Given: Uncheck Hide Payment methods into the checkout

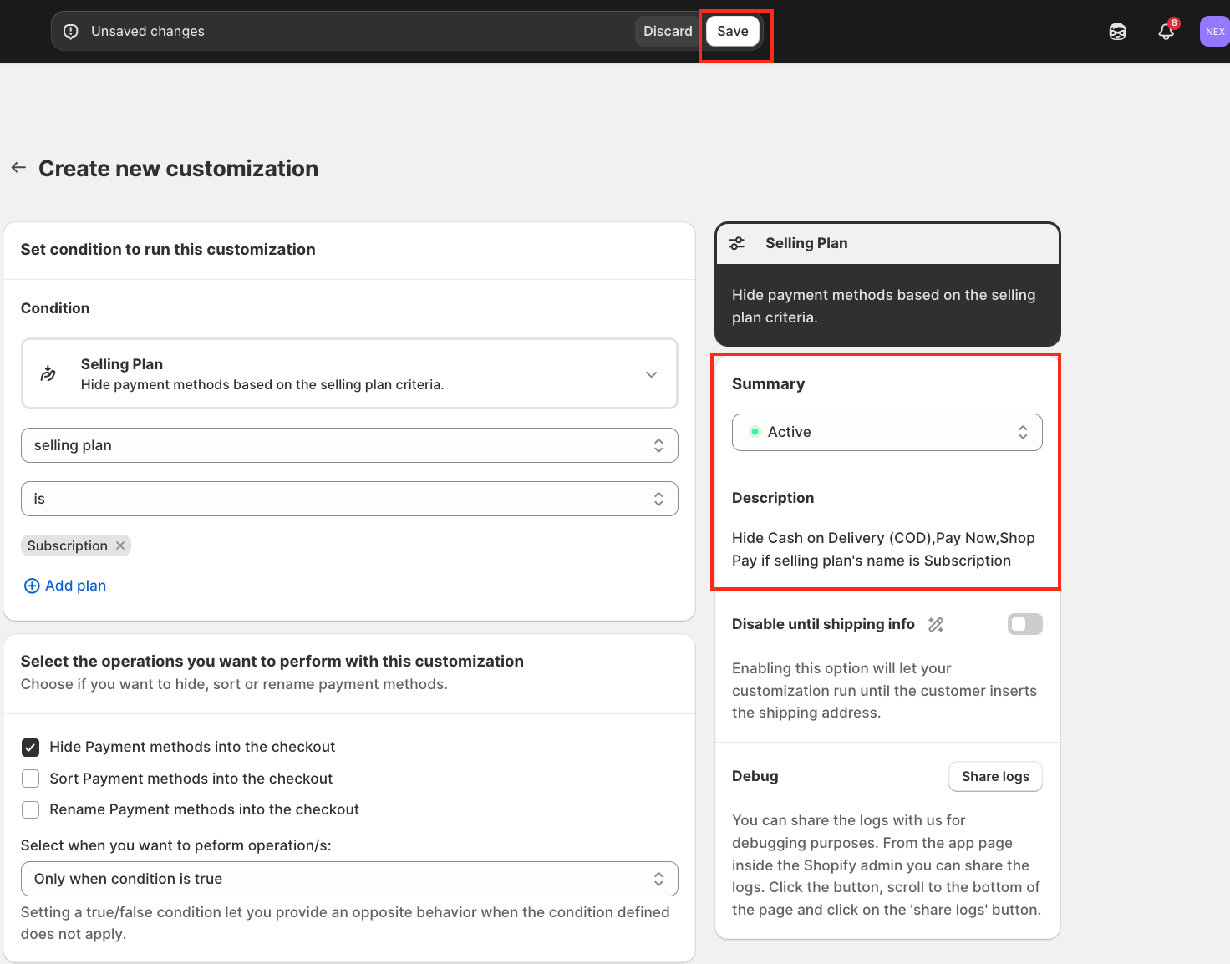Looking at the screenshot, I should coord(31,747).
